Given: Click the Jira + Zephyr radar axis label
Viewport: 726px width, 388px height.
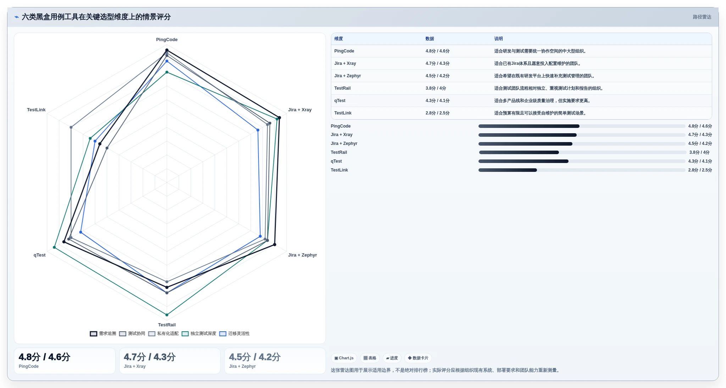Looking at the screenshot, I should [x=303, y=255].
